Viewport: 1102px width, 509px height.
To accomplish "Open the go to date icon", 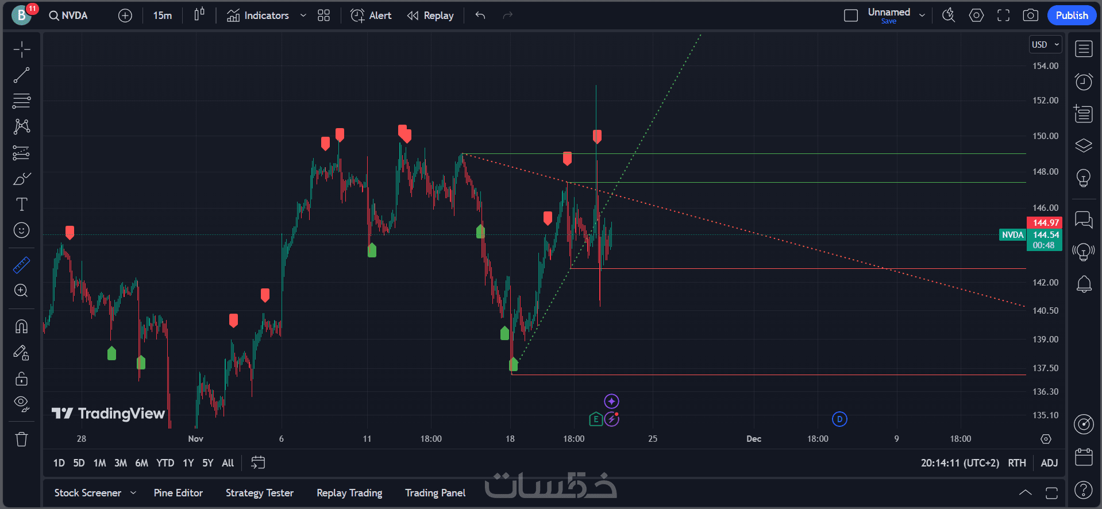I will pyautogui.click(x=258, y=463).
